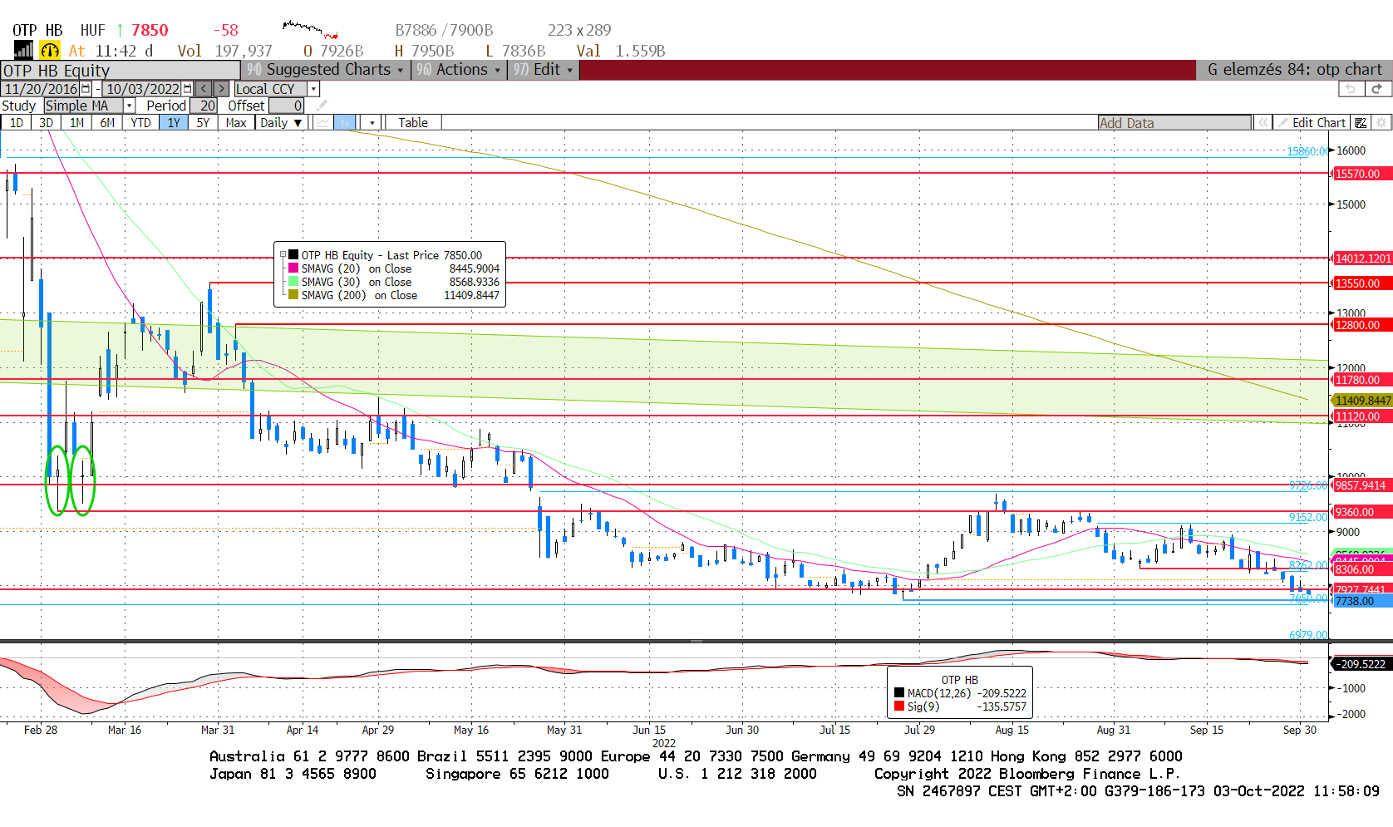This screenshot has height=827, width=1393.
Task: Undo the last chart change
Action: click(x=1351, y=89)
